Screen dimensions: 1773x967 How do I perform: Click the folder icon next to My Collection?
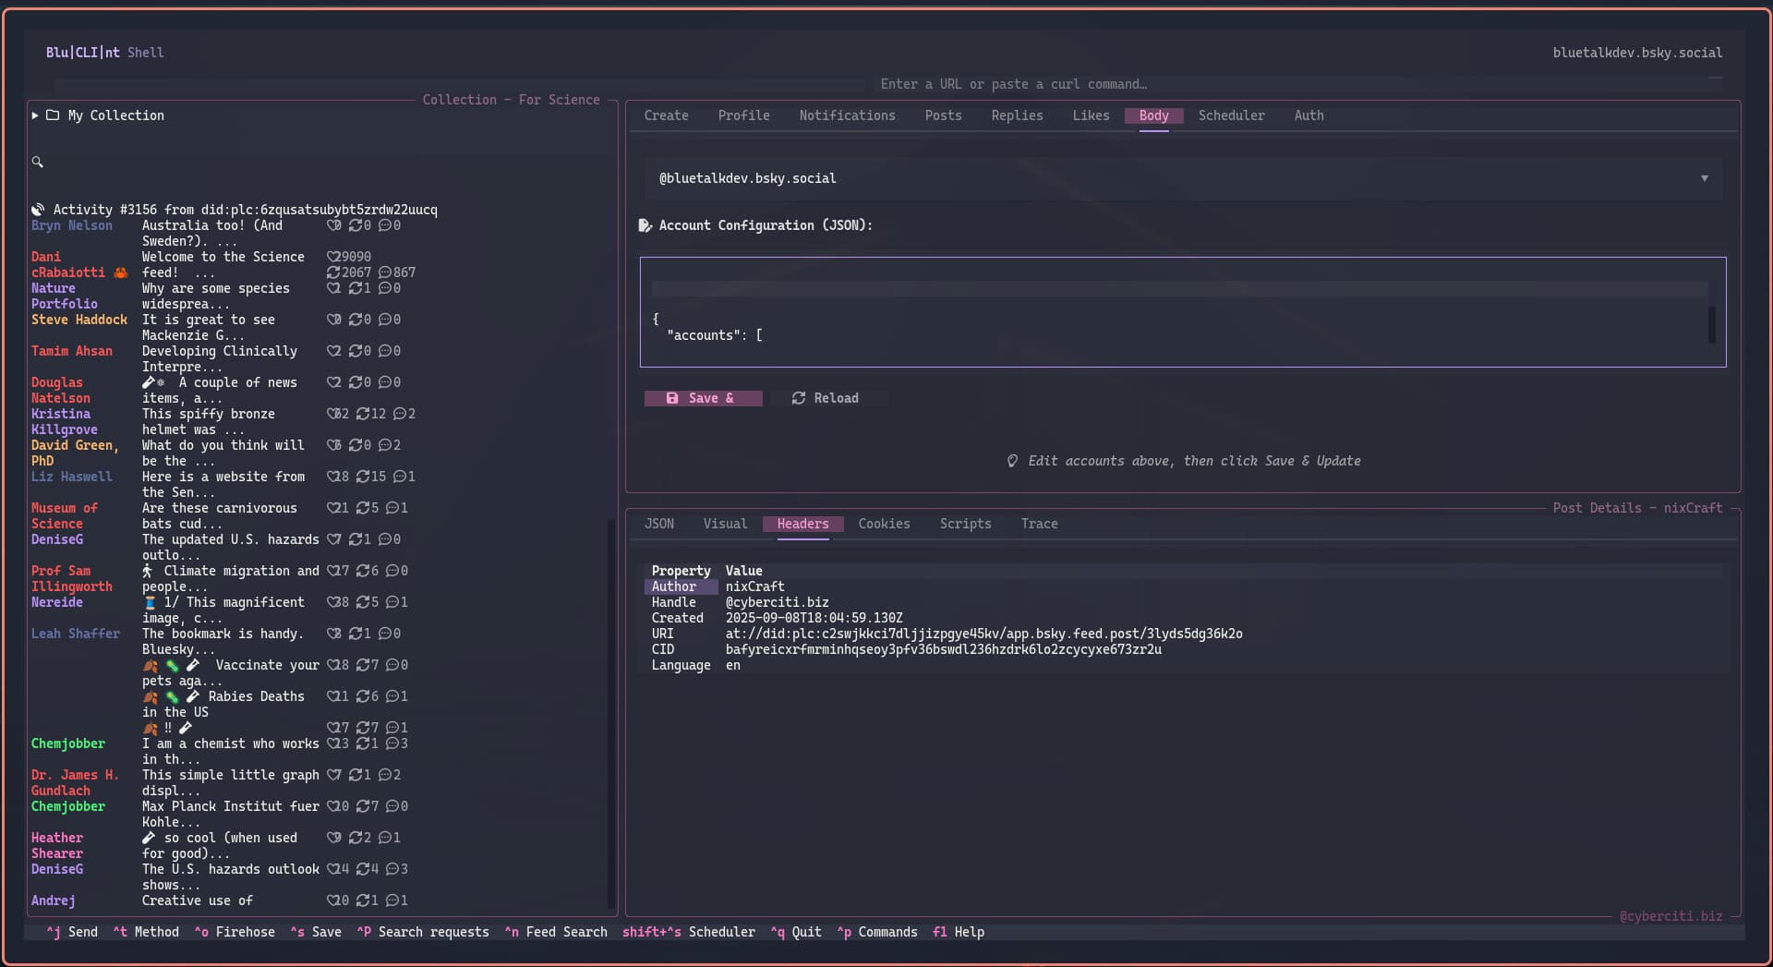[53, 115]
